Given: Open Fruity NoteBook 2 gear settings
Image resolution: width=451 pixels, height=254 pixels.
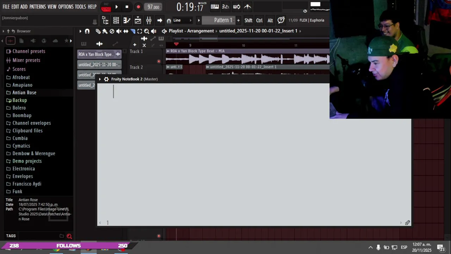Looking at the screenshot, I should [x=106, y=79].
